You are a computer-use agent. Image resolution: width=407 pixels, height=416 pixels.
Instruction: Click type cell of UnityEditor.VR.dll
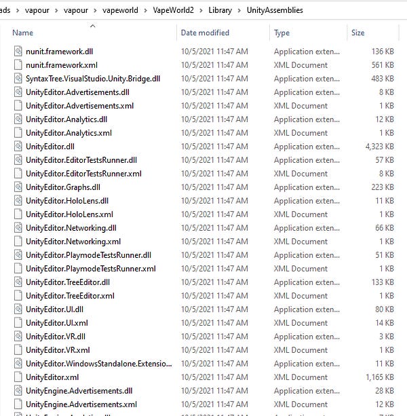[307, 336]
